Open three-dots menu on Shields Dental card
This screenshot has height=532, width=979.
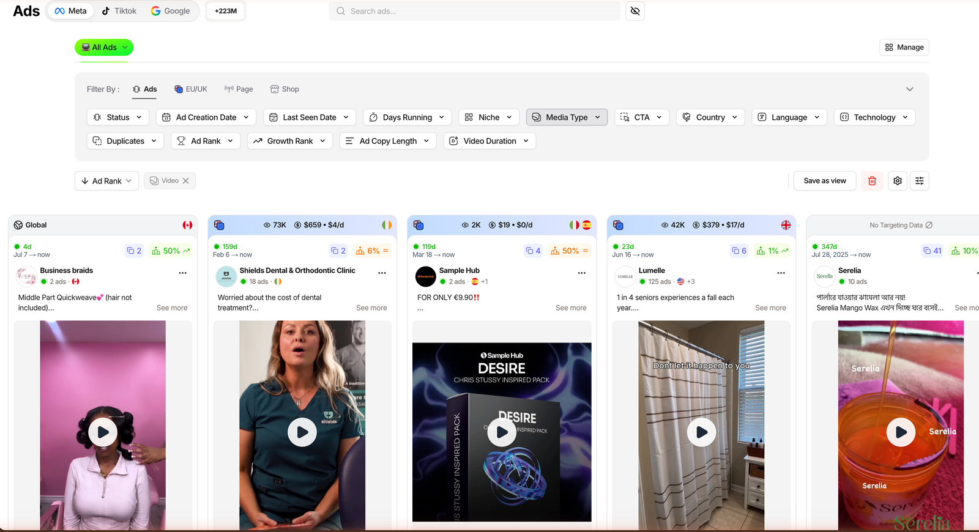click(x=382, y=273)
